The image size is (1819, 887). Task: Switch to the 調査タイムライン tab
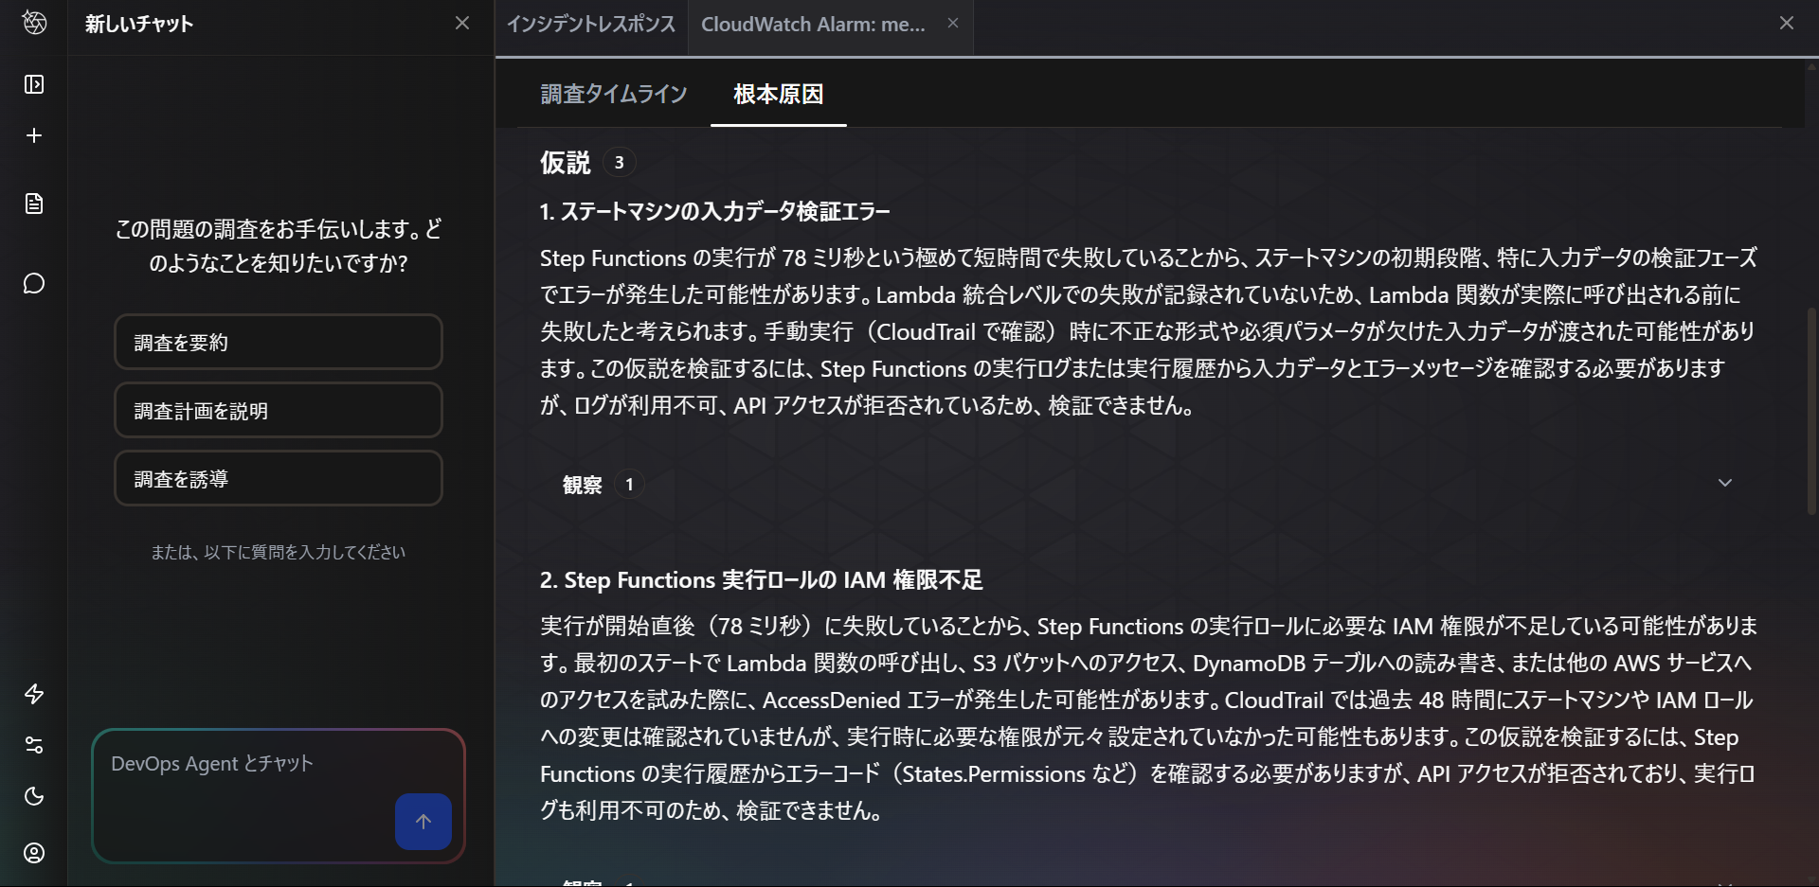(x=614, y=95)
